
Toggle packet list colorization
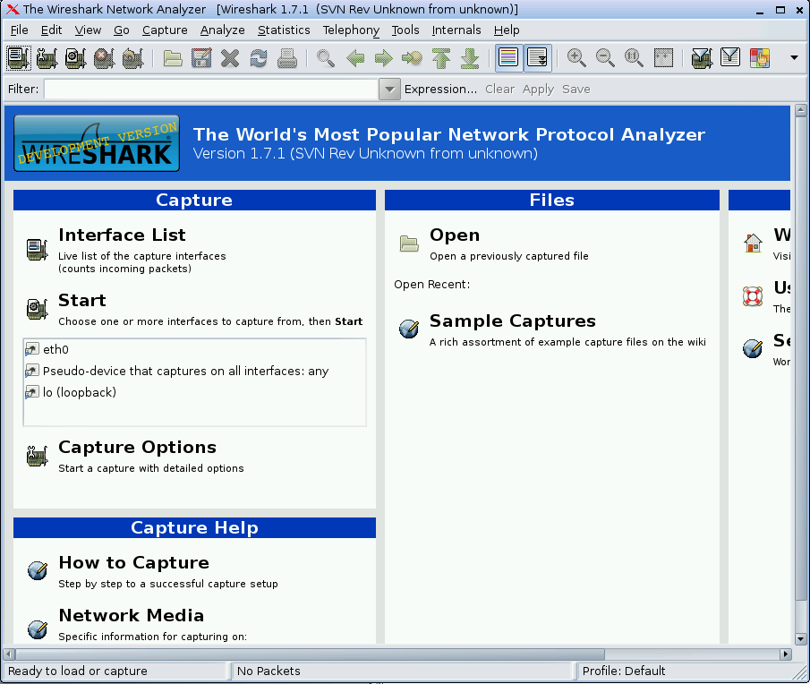(x=508, y=58)
